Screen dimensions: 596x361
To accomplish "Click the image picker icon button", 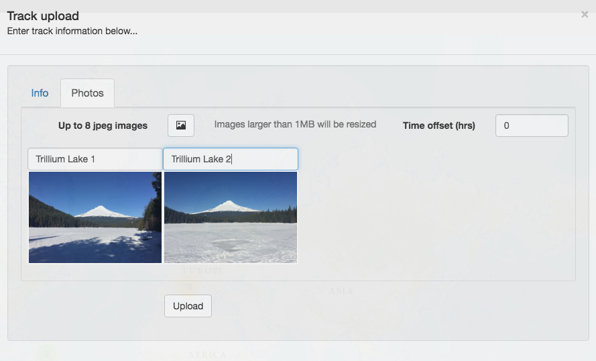I will pyautogui.click(x=181, y=125).
